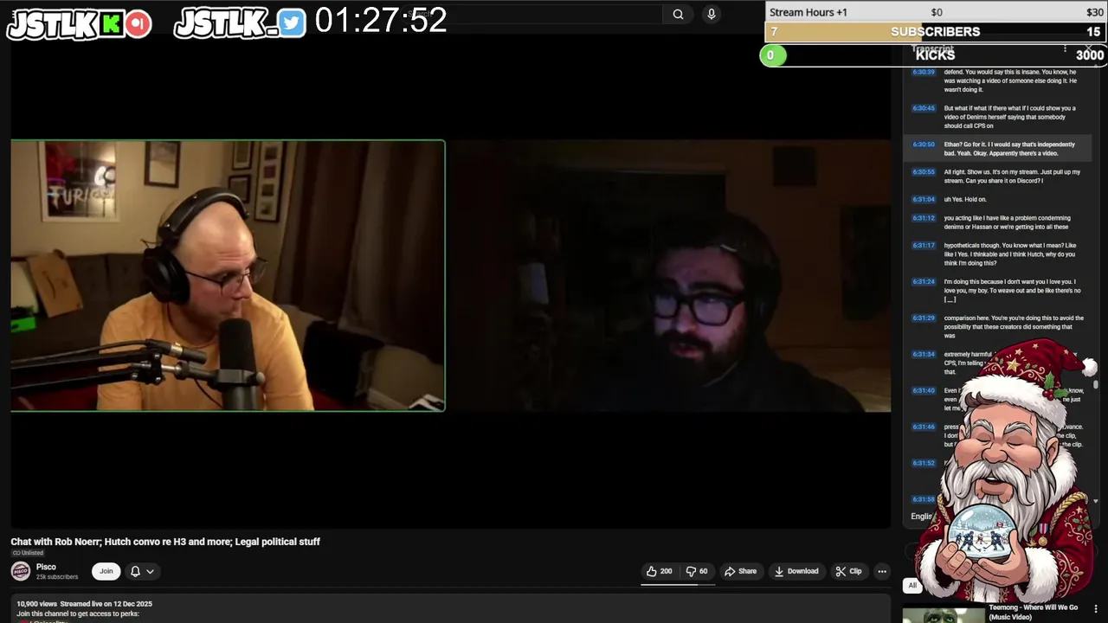Click the left webcam feed in the video
The width and height of the screenshot is (1108, 623).
click(229, 275)
